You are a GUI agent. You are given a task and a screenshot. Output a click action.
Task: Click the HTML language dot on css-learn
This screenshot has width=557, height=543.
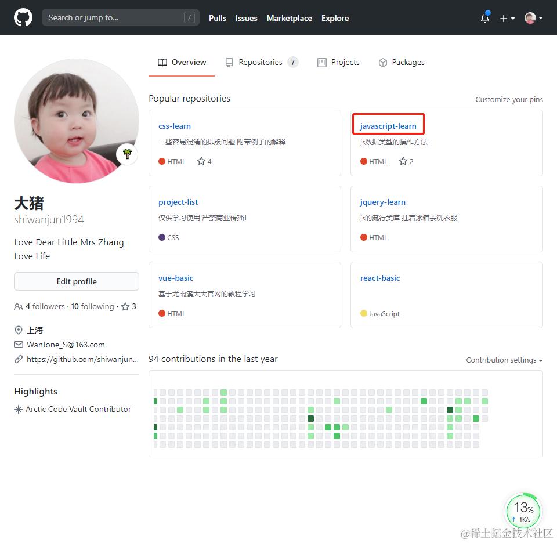click(162, 161)
